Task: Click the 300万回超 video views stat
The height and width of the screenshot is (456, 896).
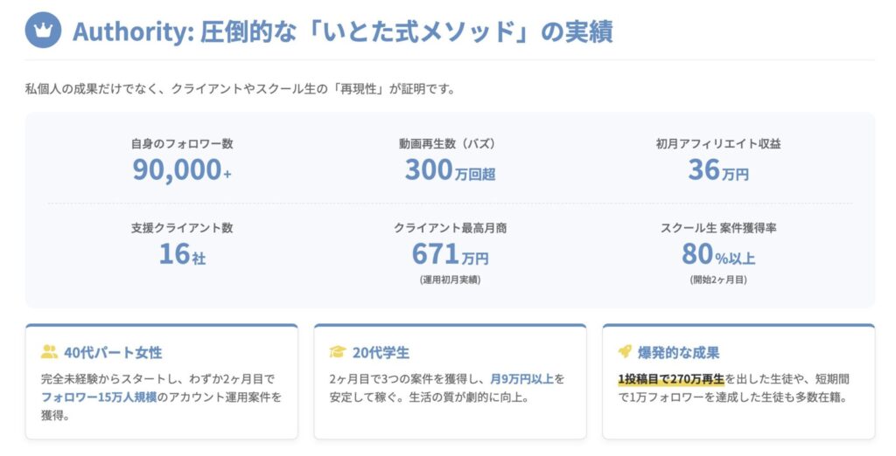Action: pos(450,169)
